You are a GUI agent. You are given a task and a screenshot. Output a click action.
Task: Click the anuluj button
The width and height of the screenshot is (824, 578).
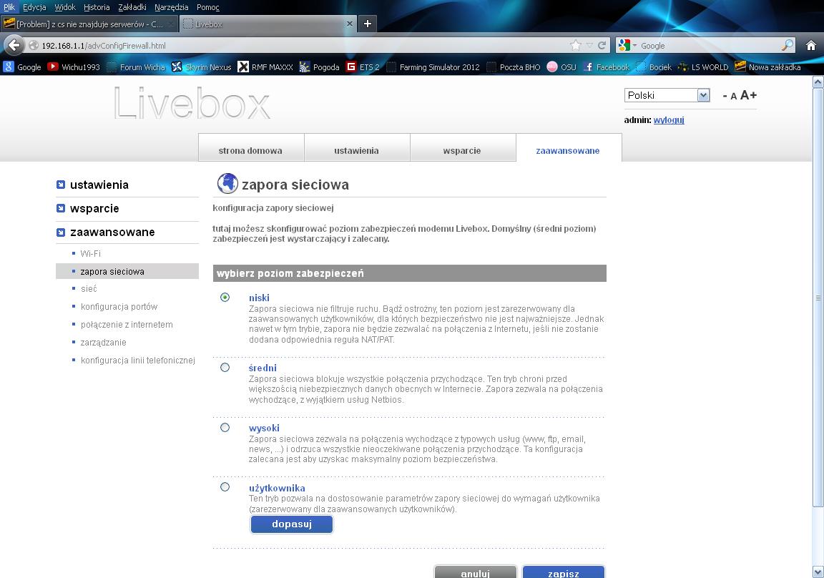pyautogui.click(x=475, y=573)
